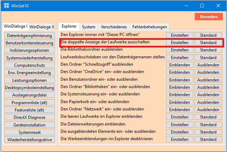Open Indizierungsoptionen
Image resolution: width=227 pixels, height=152 pixels.
coord(29,50)
